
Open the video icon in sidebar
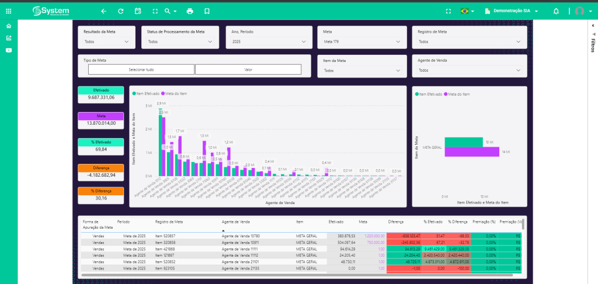(8, 50)
